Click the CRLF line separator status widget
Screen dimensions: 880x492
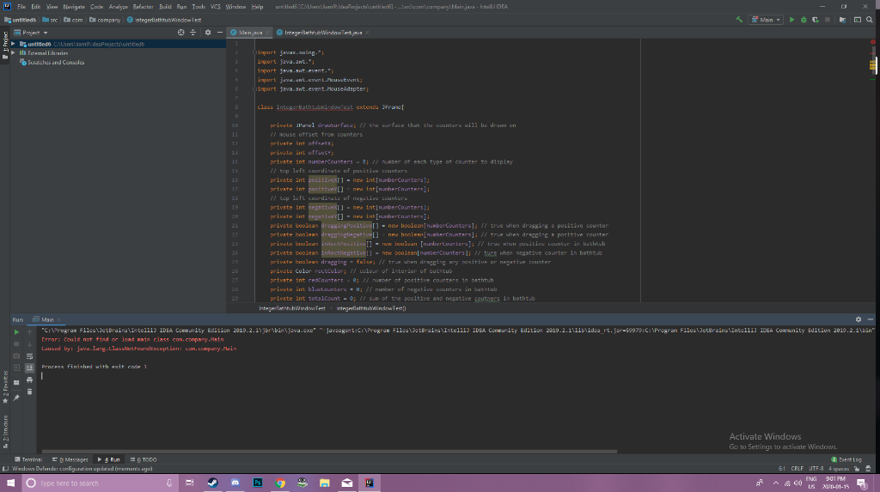pyautogui.click(x=797, y=469)
